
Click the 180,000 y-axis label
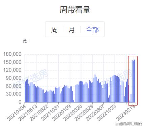(12, 54)
